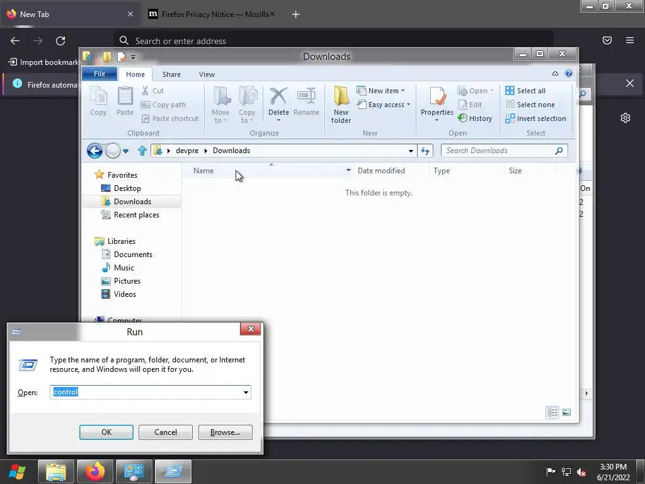Open Music library
This screenshot has height=484, width=645.
(x=118, y=267)
